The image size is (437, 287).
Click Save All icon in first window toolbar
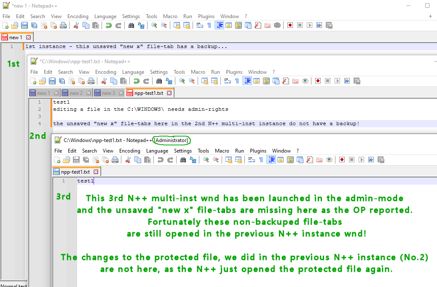[x=34, y=25]
